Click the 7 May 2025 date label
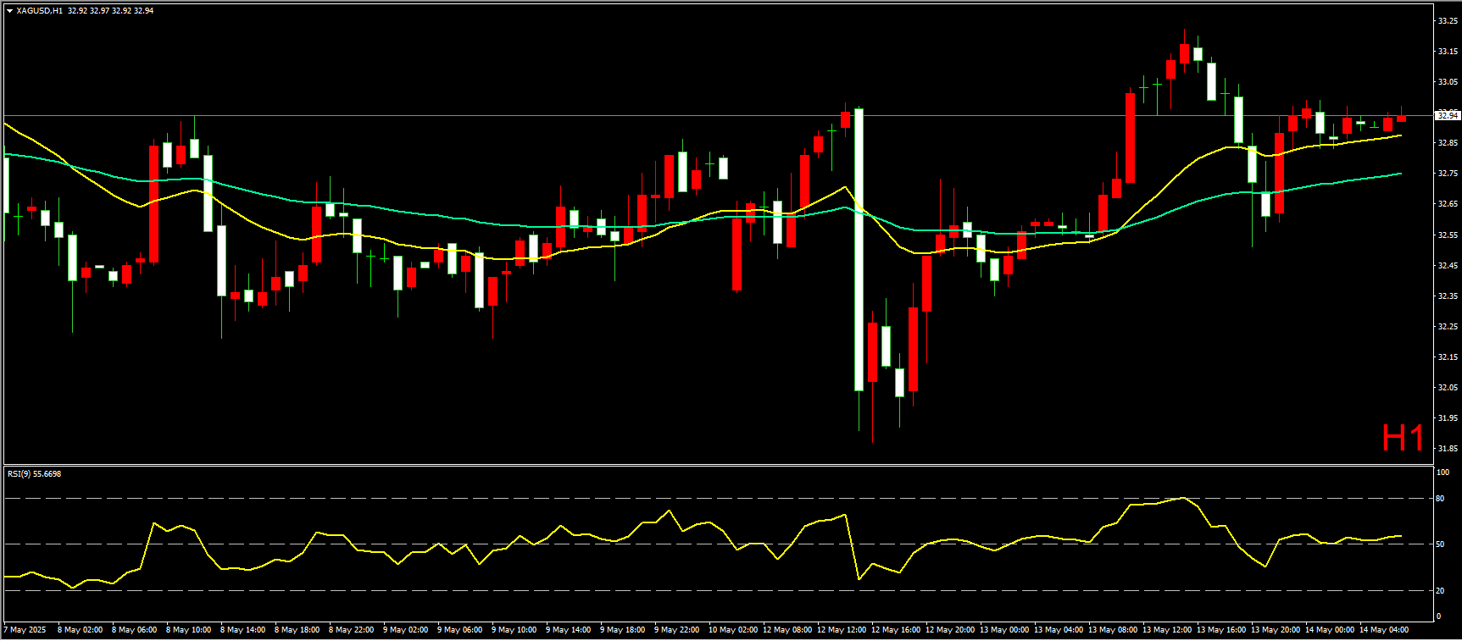 coord(25,630)
